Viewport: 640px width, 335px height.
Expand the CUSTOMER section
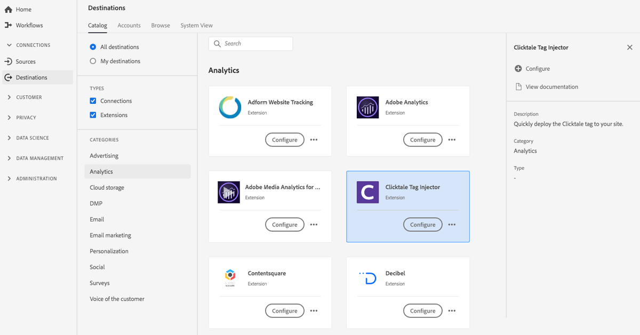[x=9, y=97]
